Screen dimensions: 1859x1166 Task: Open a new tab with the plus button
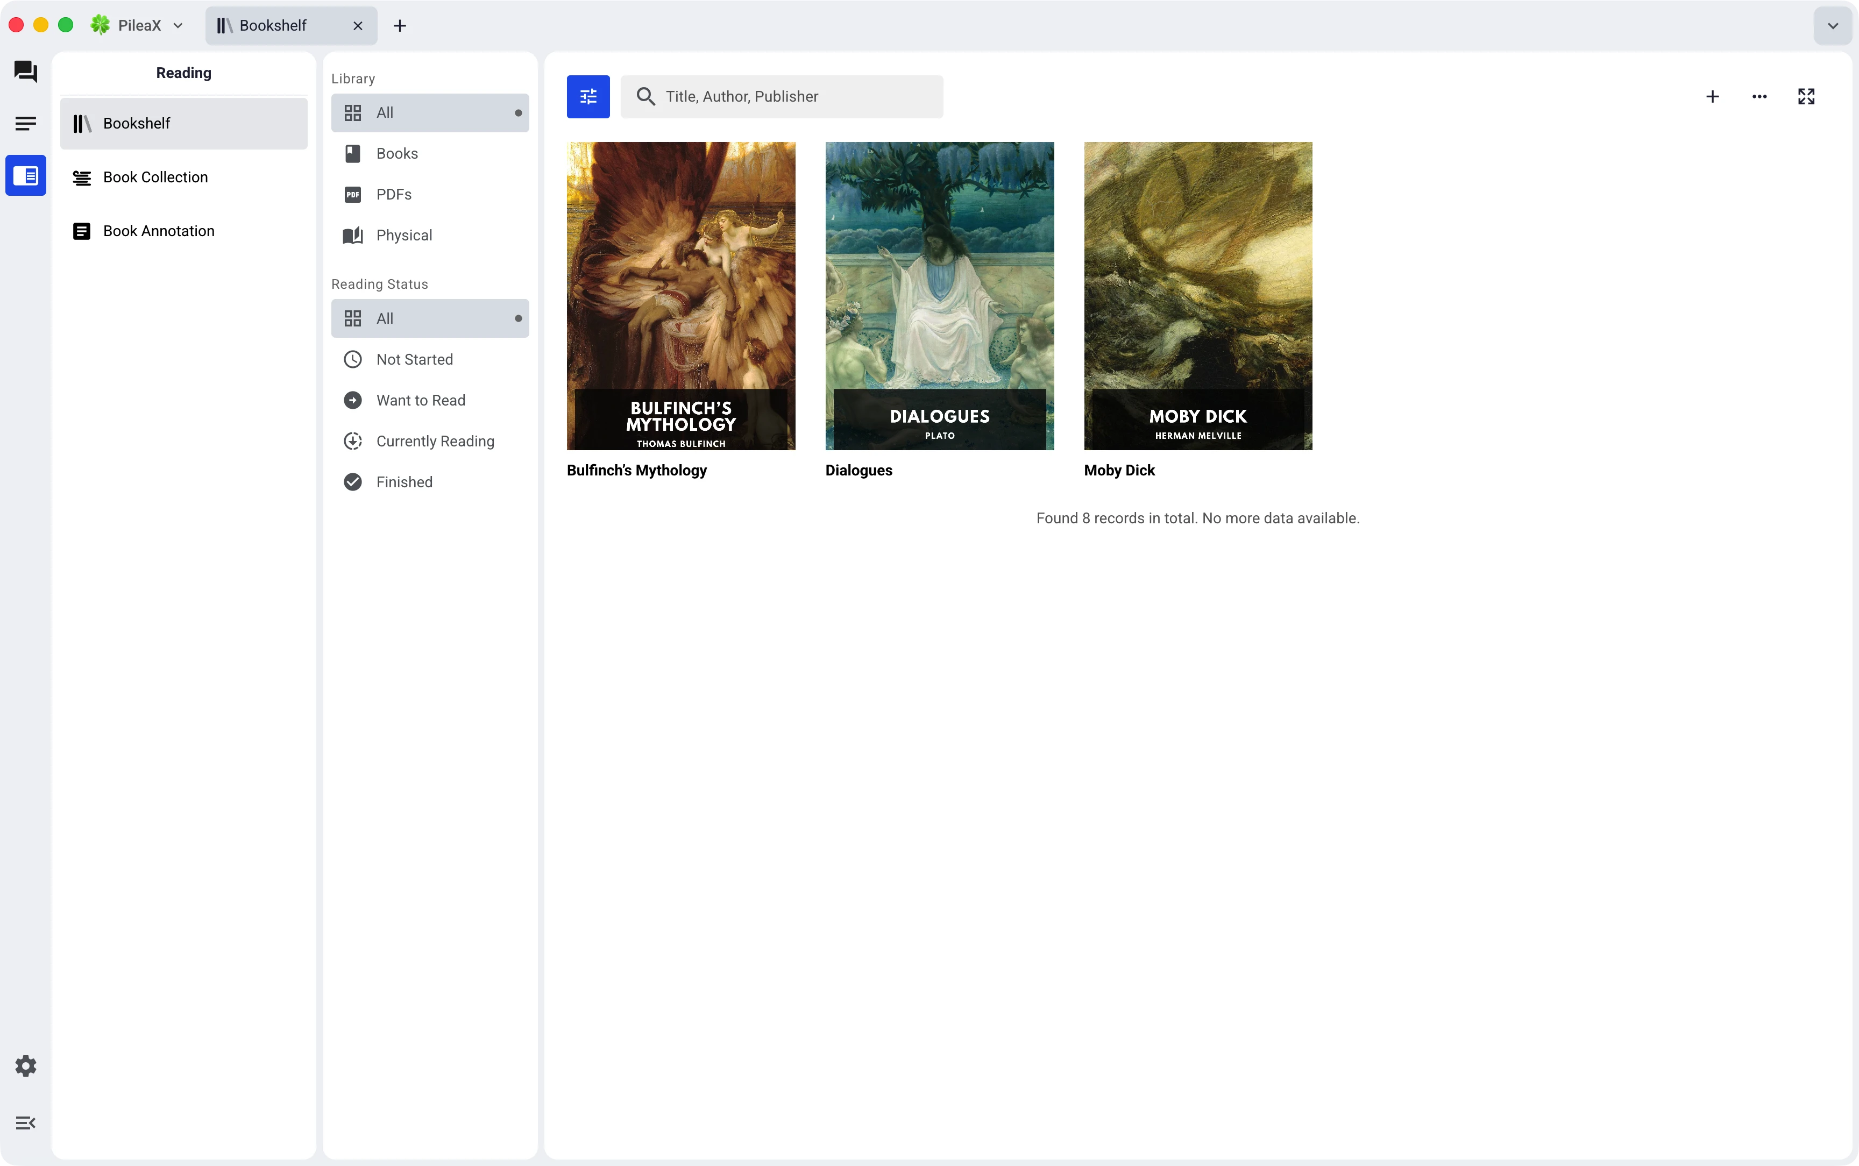[x=400, y=25]
